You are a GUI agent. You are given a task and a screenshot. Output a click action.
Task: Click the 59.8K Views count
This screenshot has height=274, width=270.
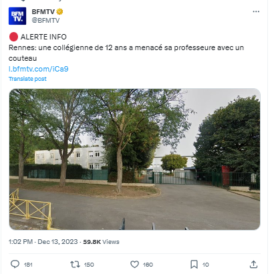coord(101,242)
